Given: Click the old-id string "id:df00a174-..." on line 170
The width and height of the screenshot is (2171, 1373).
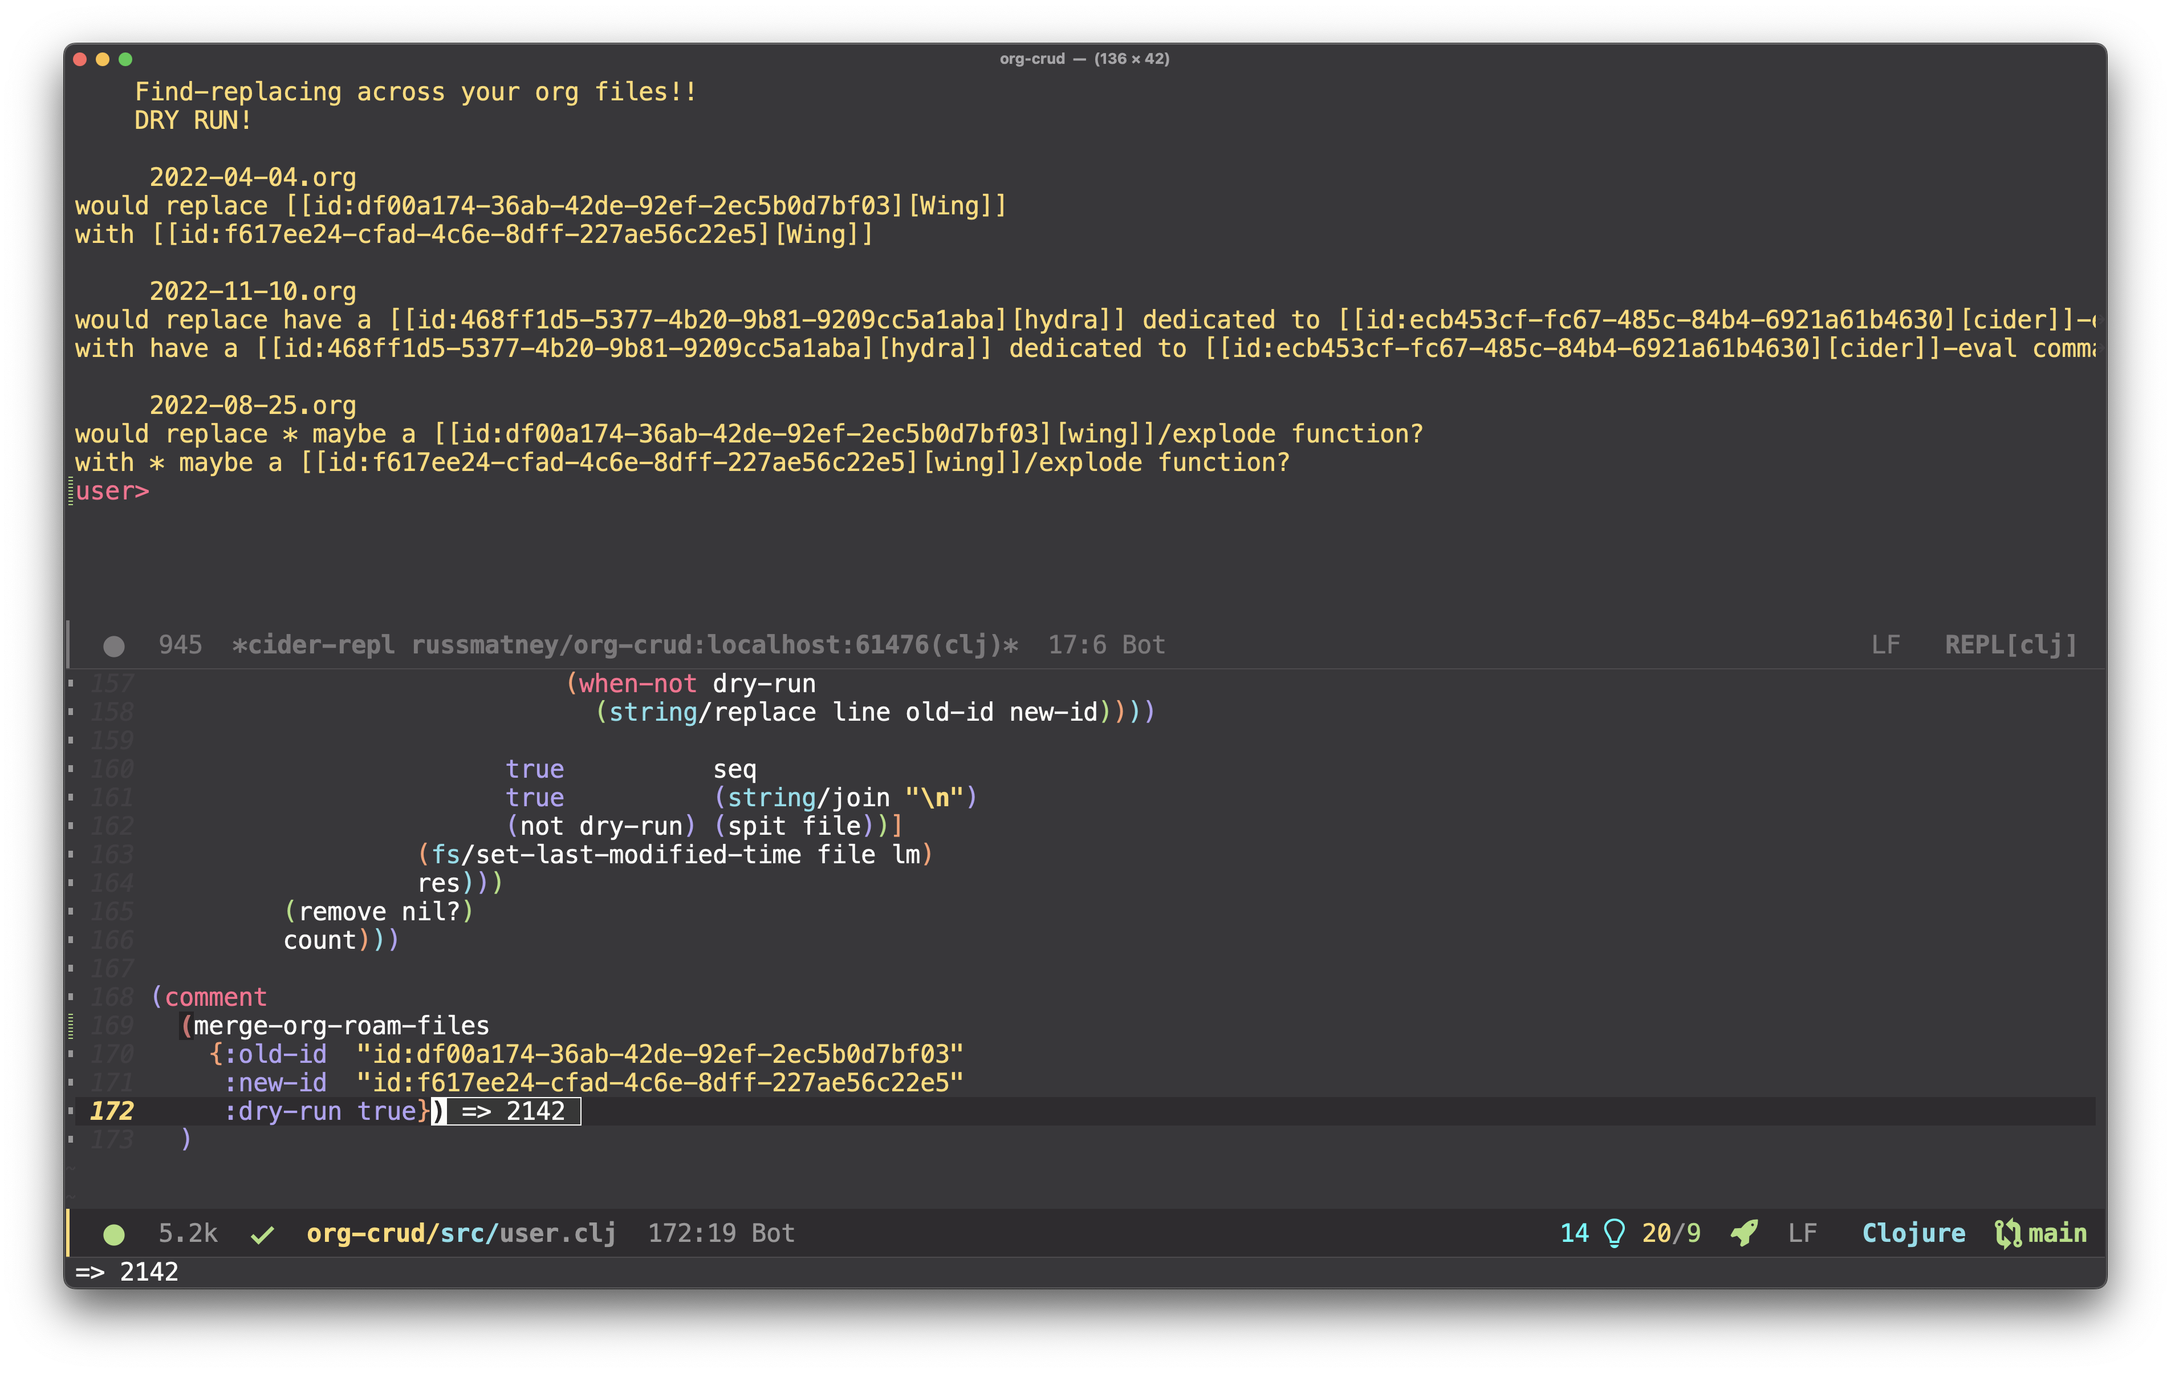Looking at the screenshot, I should point(660,1054).
